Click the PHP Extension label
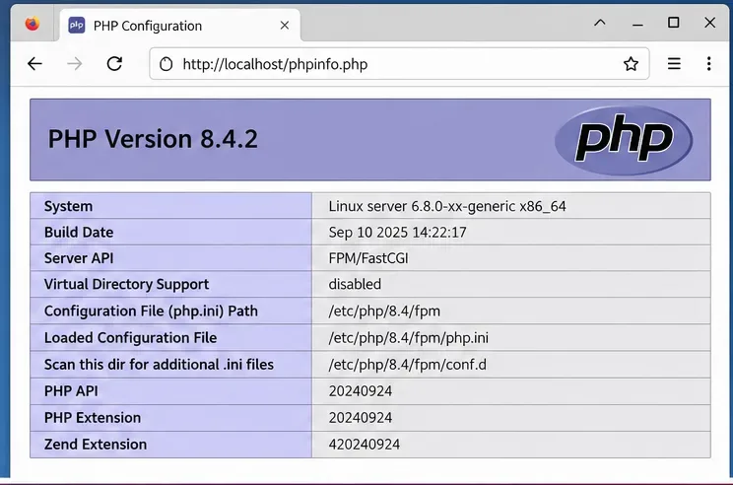The width and height of the screenshot is (733, 485). point(92,418)
